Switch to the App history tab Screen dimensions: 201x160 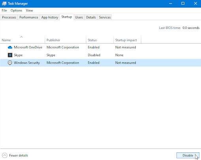click(50, 17)
